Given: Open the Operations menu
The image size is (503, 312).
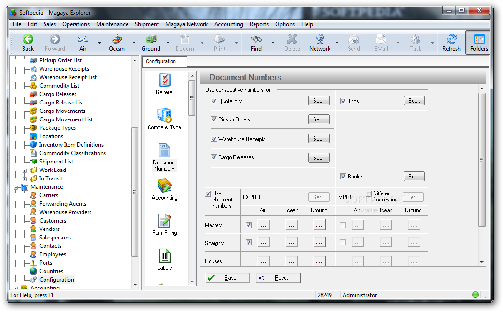Looking at the screenshot, I should tap(76, 24).
